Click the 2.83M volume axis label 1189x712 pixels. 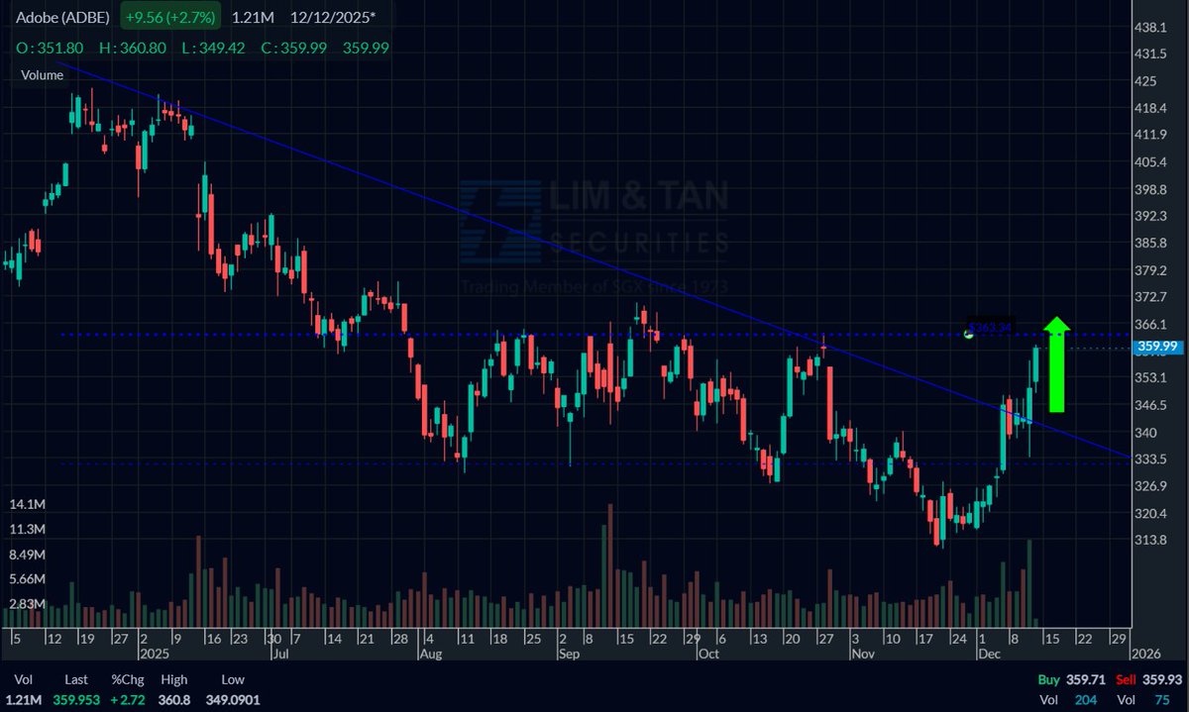[28, 604]
